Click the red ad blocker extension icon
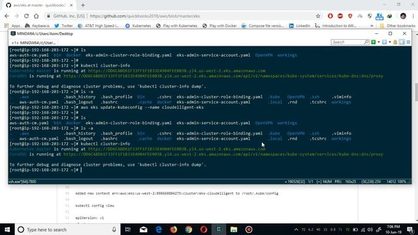418x235 pixels. click(340, 16)
